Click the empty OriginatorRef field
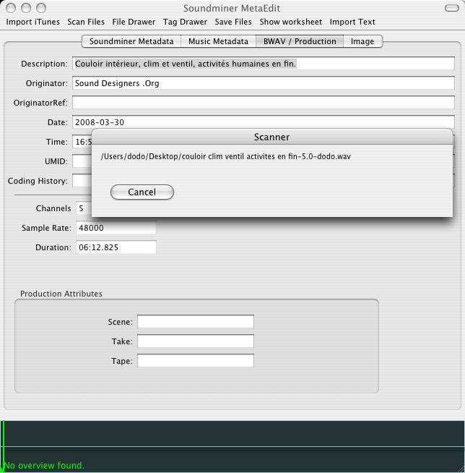This screenshot has width=465, height=473. (263, 103)
